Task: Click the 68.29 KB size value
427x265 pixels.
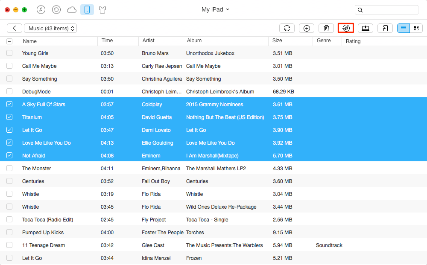Action: click(x=284, y=92)
